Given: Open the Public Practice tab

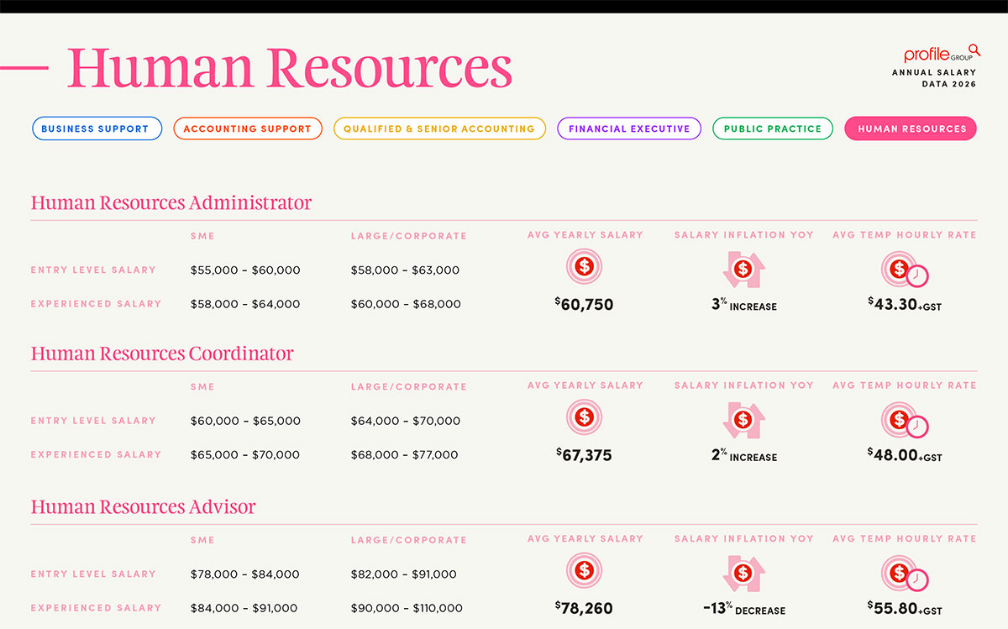Looking at the screenshot, I should (773, 128).
